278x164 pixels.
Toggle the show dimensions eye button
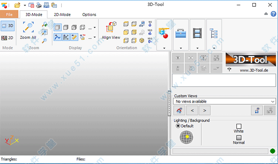tap(66, 37)
